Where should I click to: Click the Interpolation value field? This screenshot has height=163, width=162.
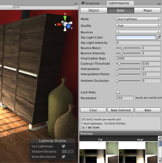[x=151, y=69]
